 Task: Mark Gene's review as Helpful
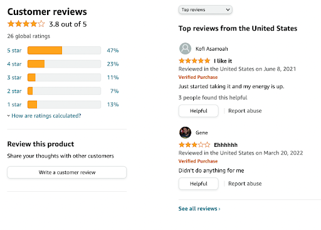point(199,184)
